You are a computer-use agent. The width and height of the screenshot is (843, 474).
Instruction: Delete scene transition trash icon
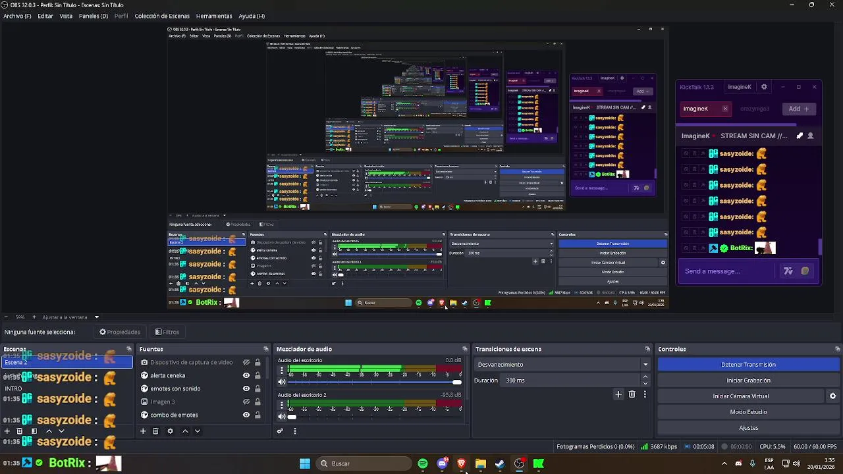click(x=632, y=394)
